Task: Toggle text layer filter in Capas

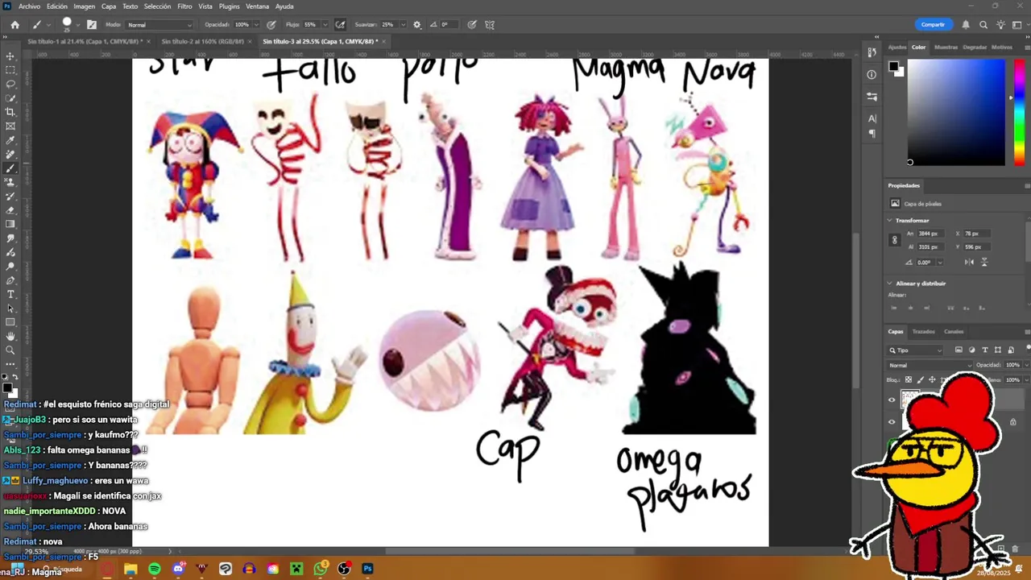Action: point(984,350)
